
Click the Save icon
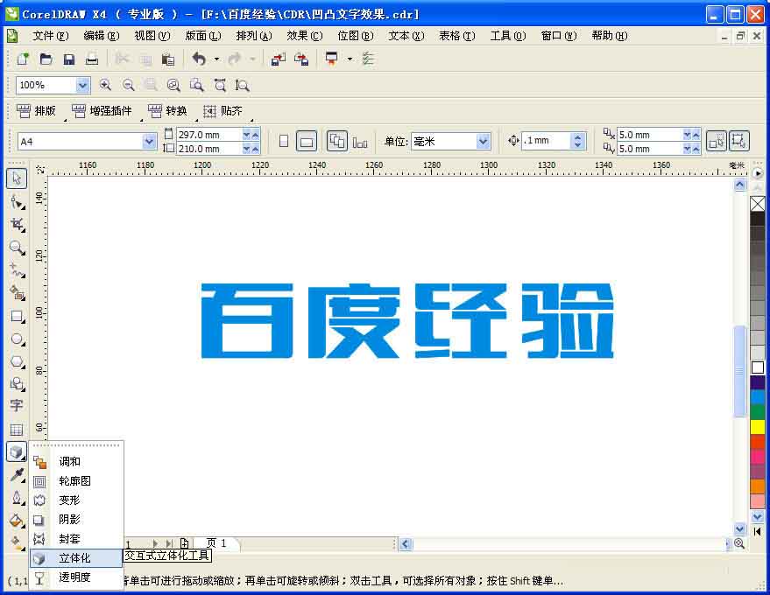pyautogui.click(x=68, y=59)
